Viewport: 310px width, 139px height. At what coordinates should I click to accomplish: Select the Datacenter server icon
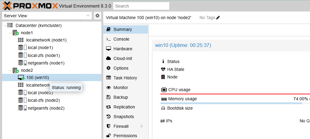point(10,25)
